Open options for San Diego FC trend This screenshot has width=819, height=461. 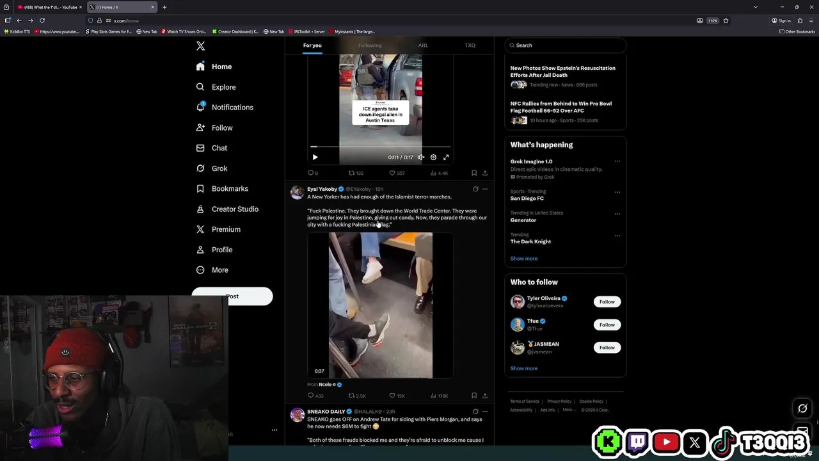tap(617, 192)
